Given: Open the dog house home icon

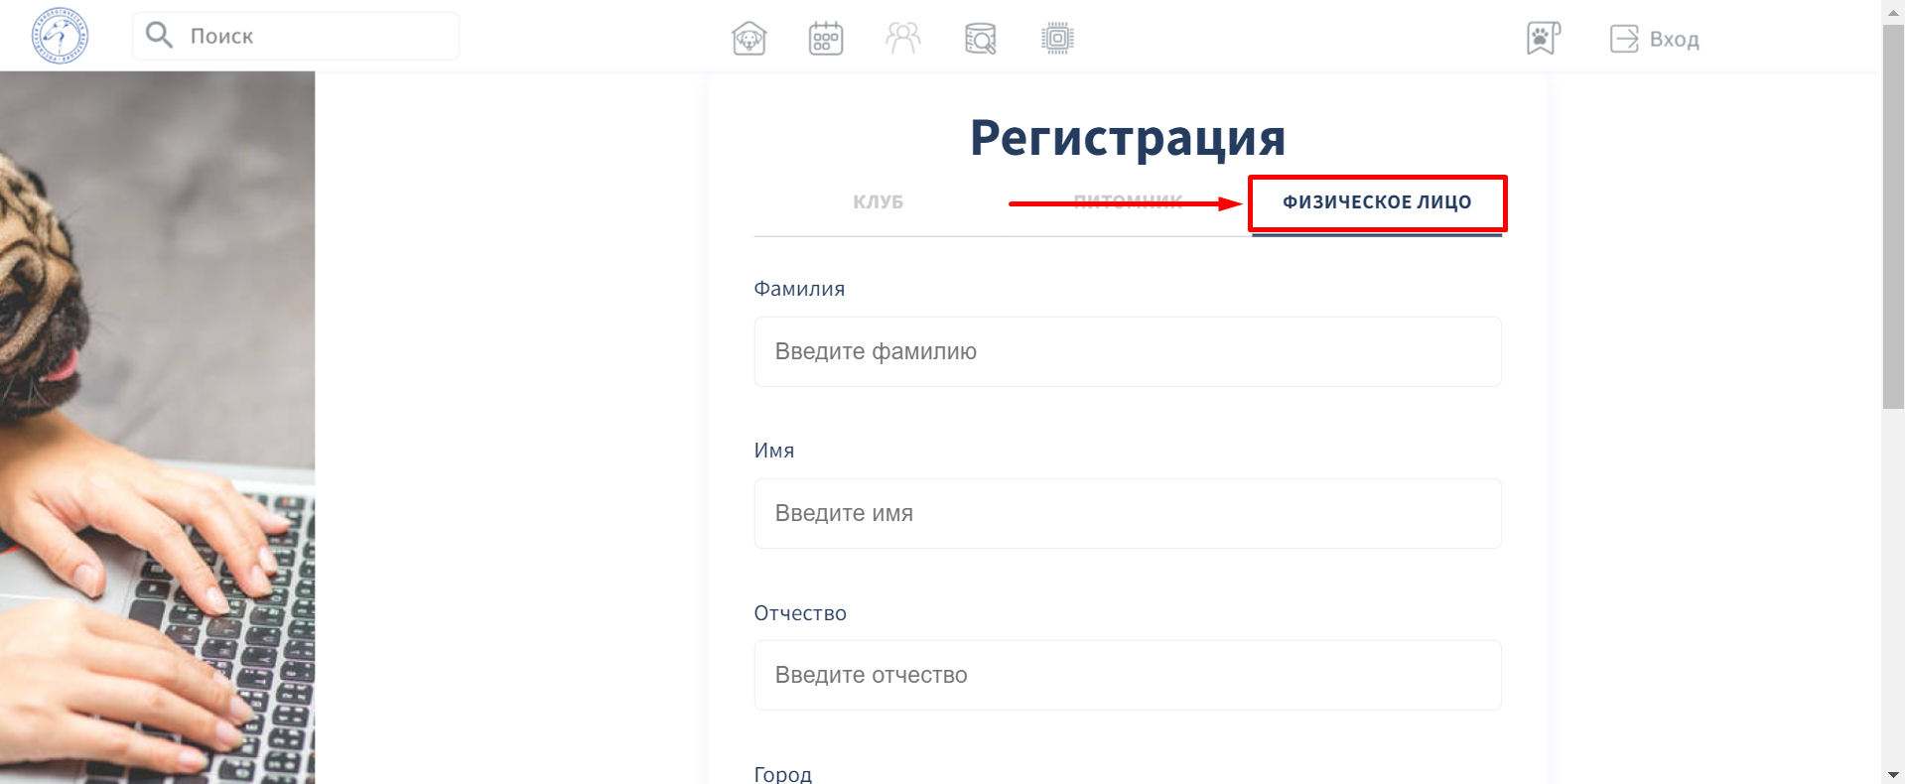Looking at the screenshot, I should (x=748, y=39).
